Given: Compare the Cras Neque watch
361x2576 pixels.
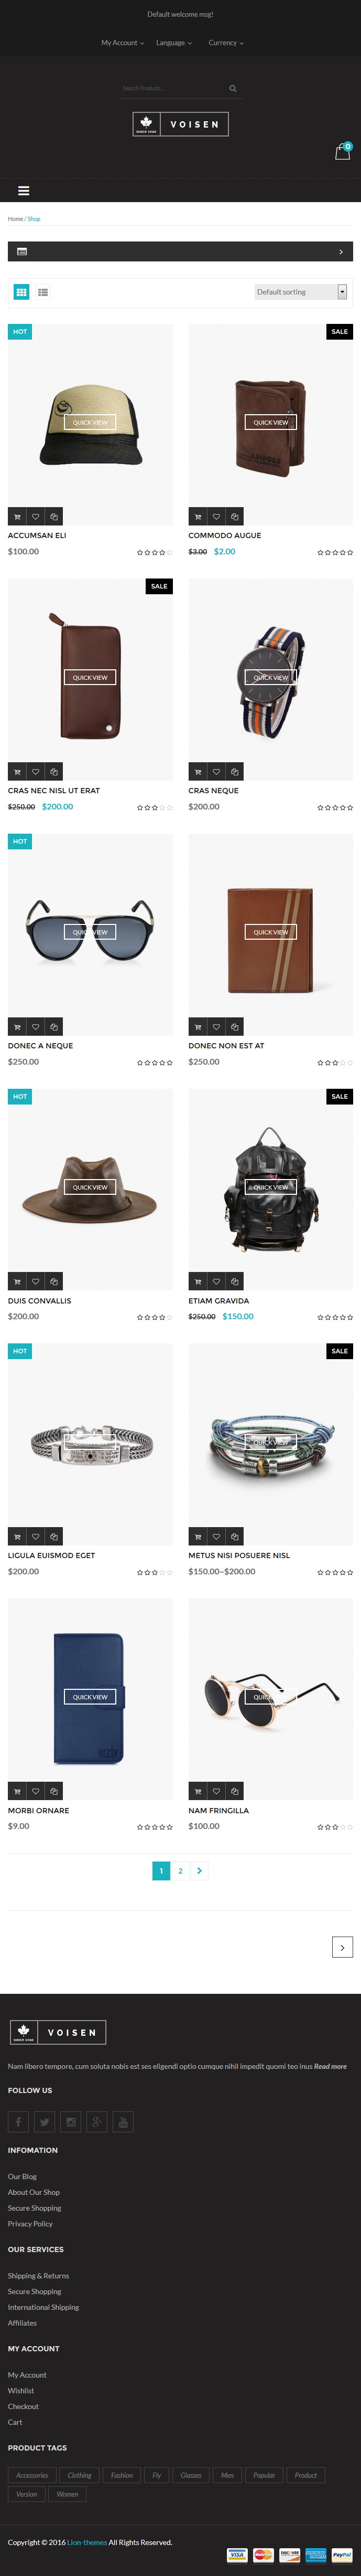Looking at the screenshot, I should tap(234, 772).
